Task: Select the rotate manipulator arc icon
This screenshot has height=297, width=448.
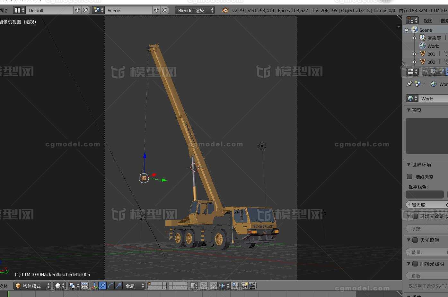Action: coord(110,286)
